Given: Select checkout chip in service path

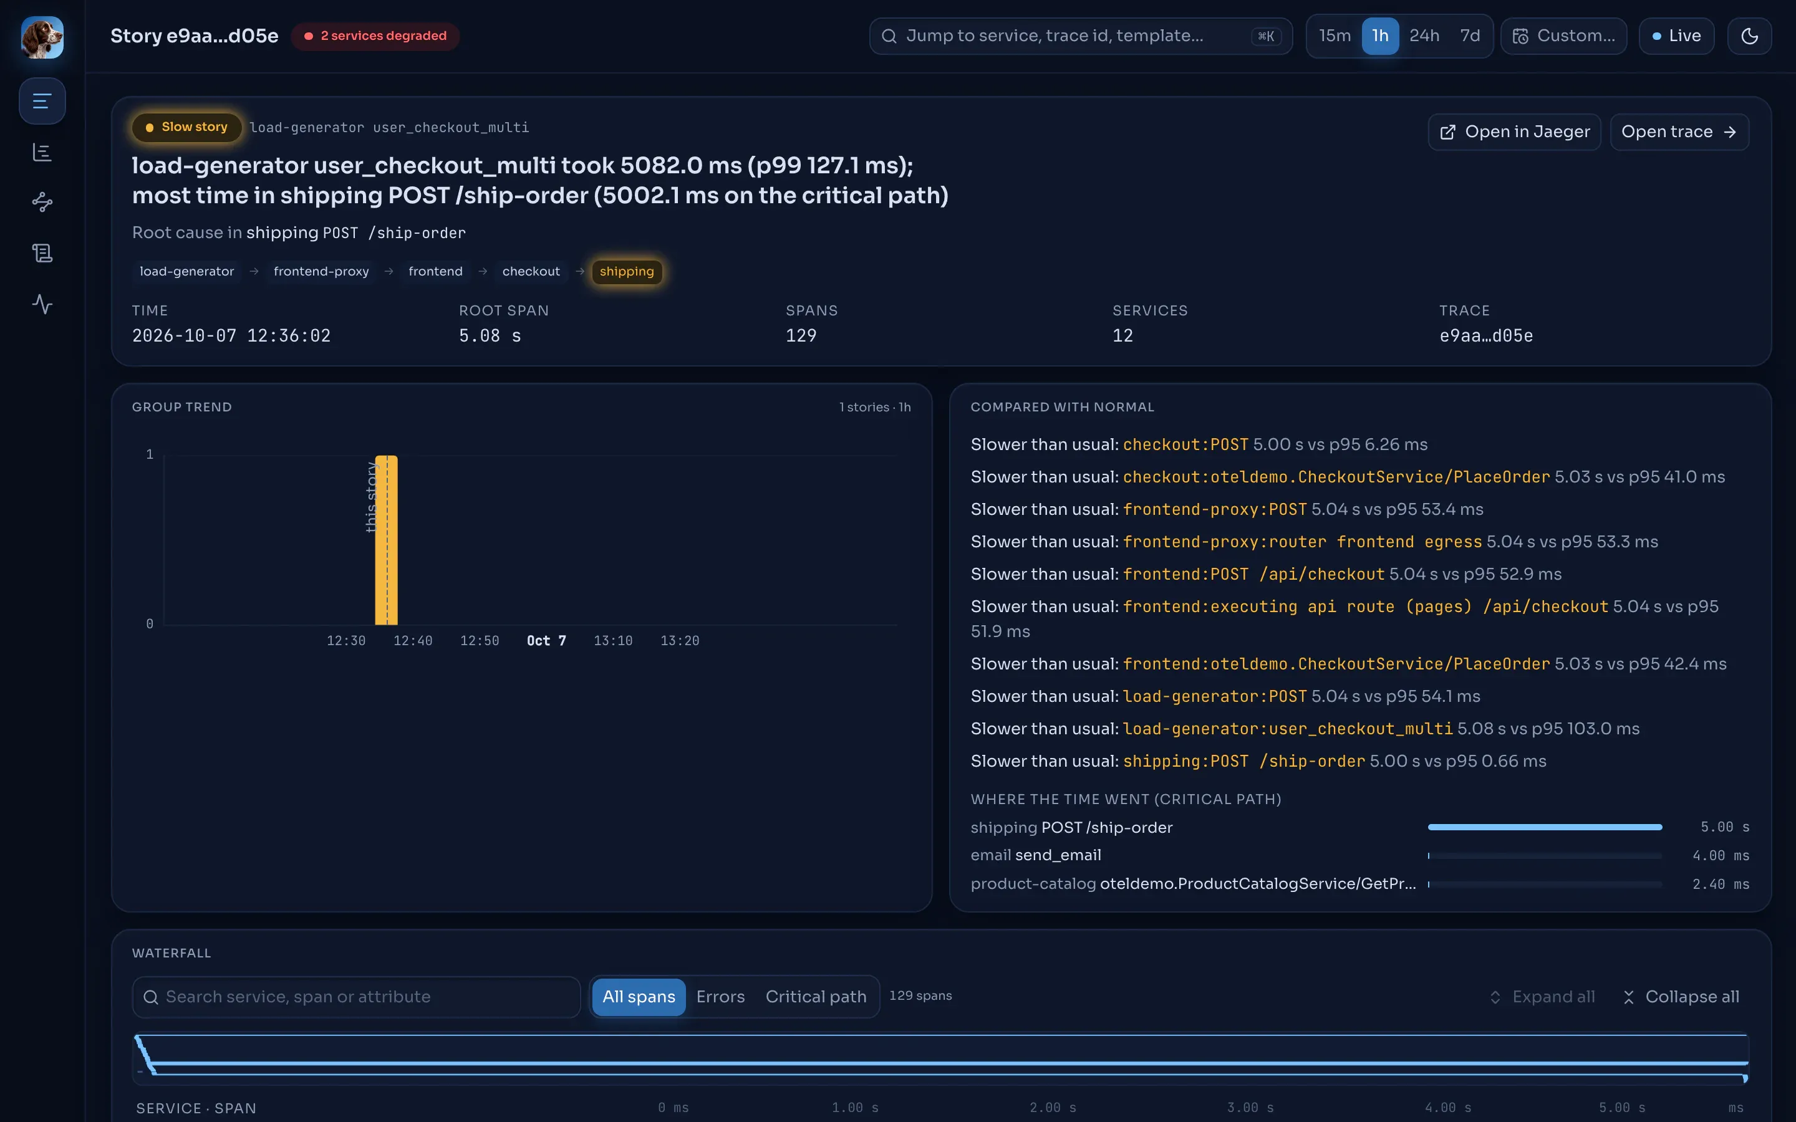Looking at the screenshot, I should [531, 272].
